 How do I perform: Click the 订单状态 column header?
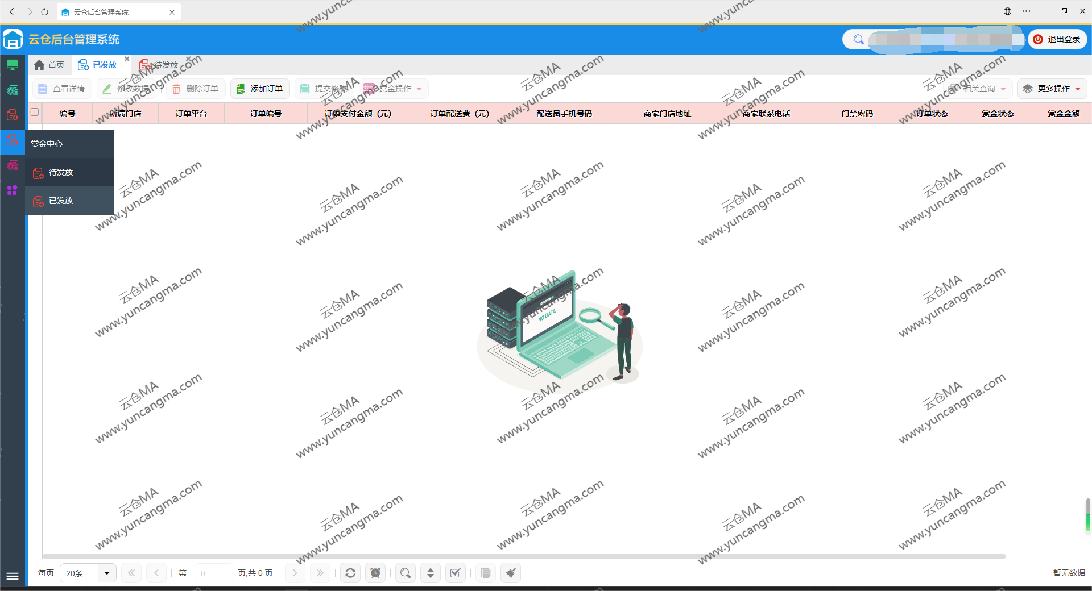click(x=932, y=114)
